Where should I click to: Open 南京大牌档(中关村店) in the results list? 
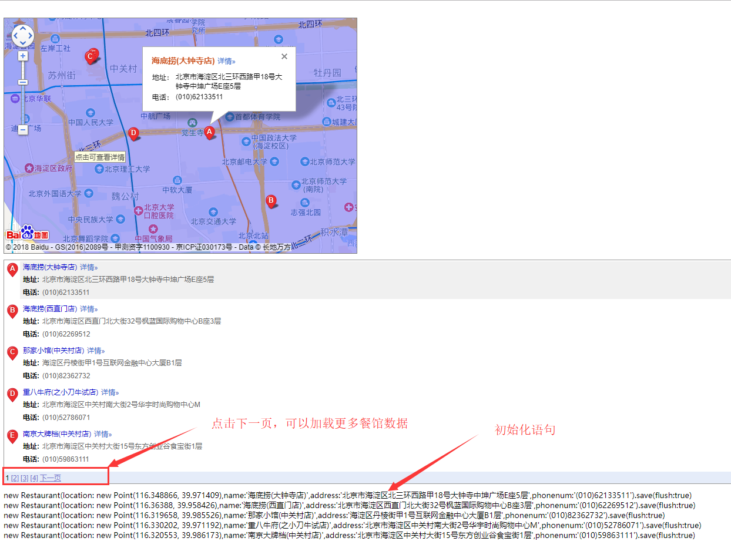[57, 434]
